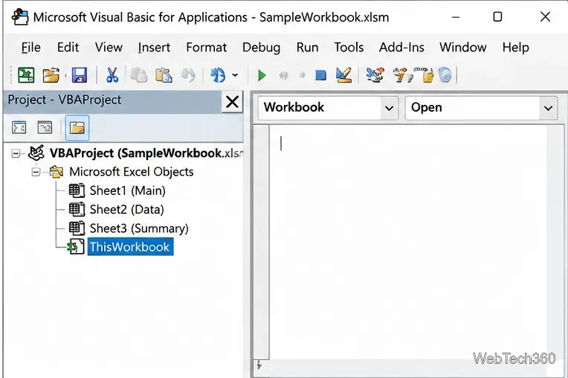Viewport: 568px width, 378px height.
Task: Open the Tools menu
Action: click(x=349, y=48)
